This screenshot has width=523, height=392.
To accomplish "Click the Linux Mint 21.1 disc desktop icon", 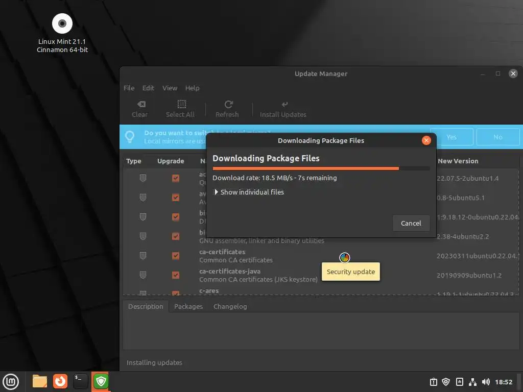I will point(62,23).
